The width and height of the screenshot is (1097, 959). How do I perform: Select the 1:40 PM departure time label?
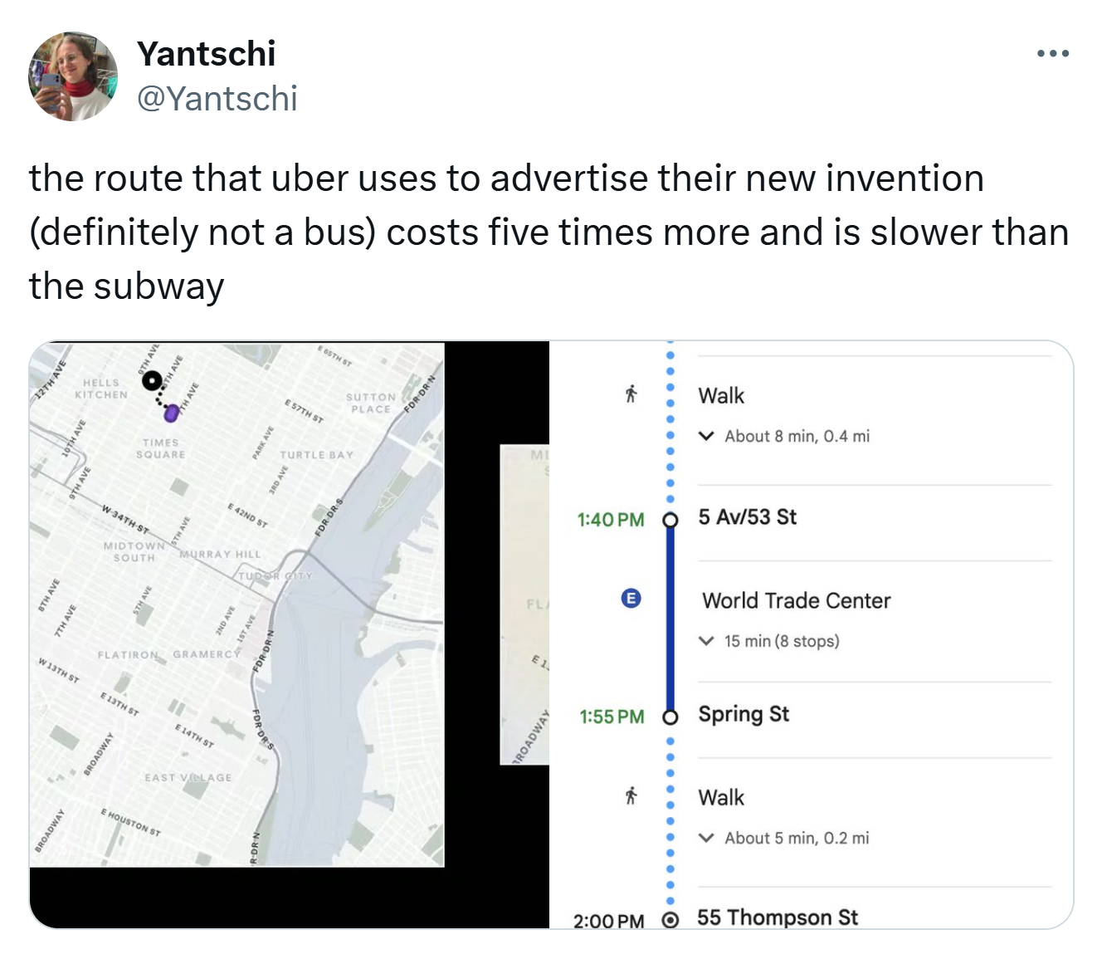[611, 520]
